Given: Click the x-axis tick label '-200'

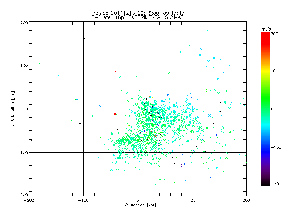Looking at the screenshot, I should (x=29, y=201).
